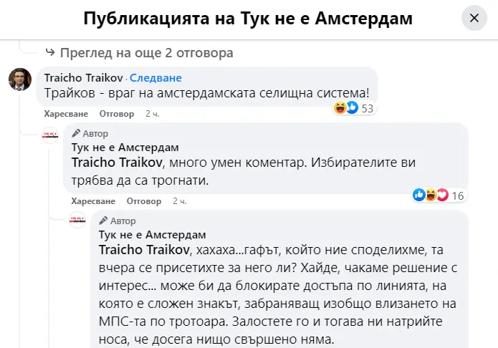This screenshot has height=348, width=498.
Task: Click the 'Автор' pencil icon on second reply
Action: (103, 221)
